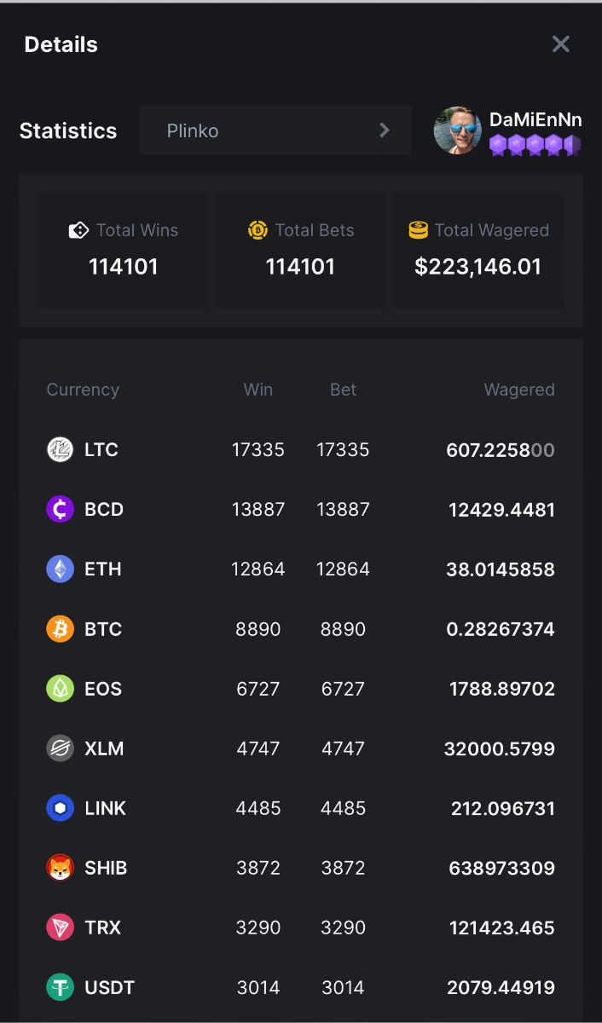Image resolution: width=602 pixels, height=1023 pixels.
Task: Click the Total Wagered coins icon
Action: point(418,230)
